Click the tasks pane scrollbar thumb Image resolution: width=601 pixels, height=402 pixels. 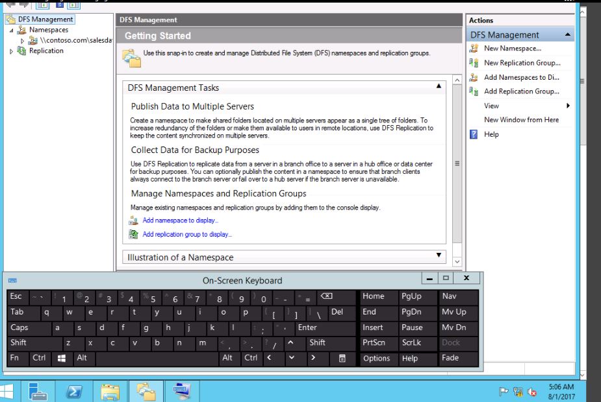click(x=457, y=163)
